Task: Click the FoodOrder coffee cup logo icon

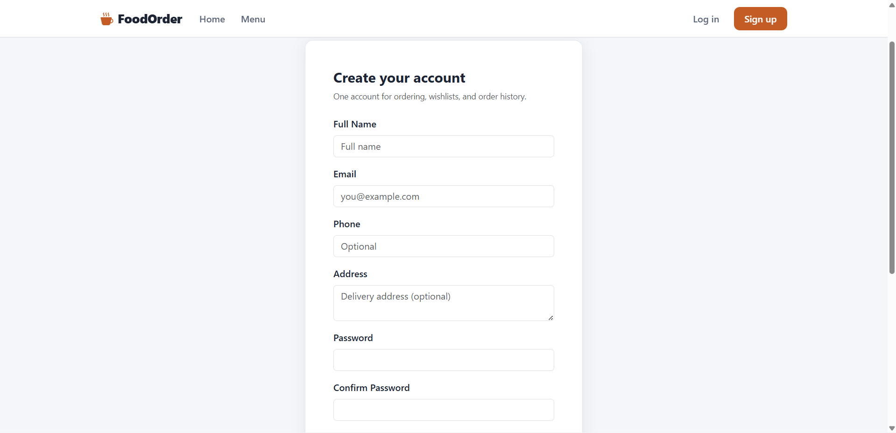Action: tap(106, 19)
